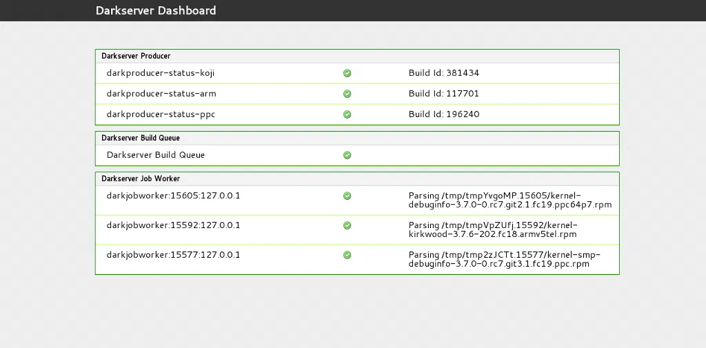Click the status icon for darkjobworker:15592
This screenshot has width=706, height=348.
[347, 225]
